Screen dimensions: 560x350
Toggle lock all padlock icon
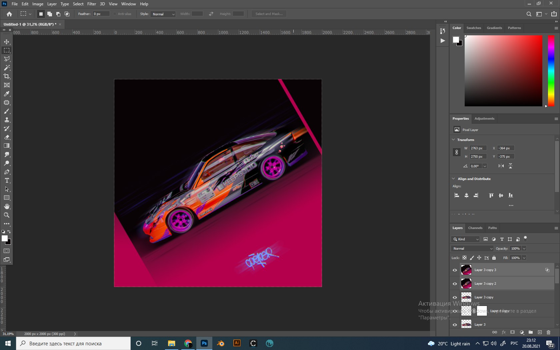(494, 258)
